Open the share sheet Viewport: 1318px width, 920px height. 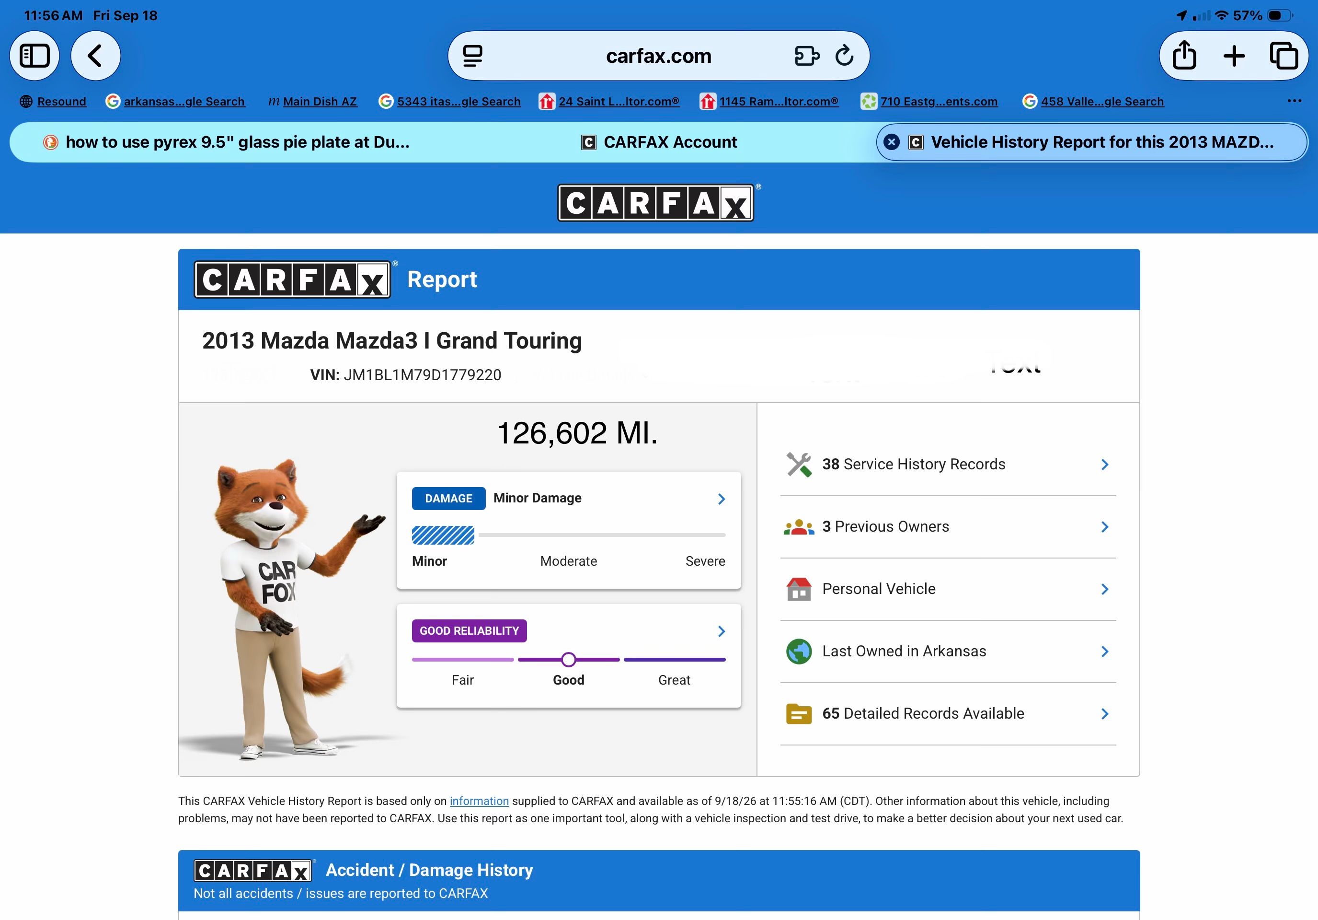click(1184, 56)
